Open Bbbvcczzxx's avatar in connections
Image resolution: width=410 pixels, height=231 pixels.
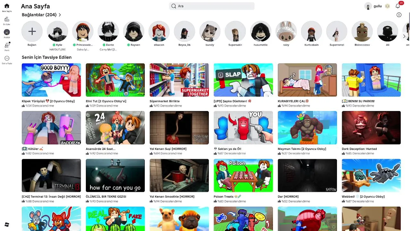362,31
